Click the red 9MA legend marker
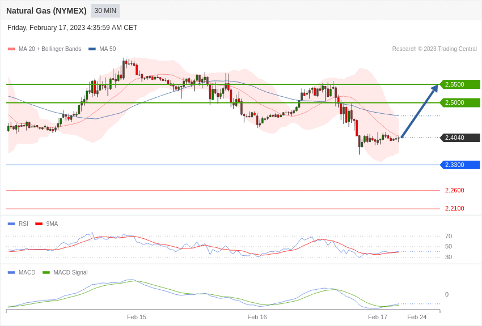 [x=39, y=224]
